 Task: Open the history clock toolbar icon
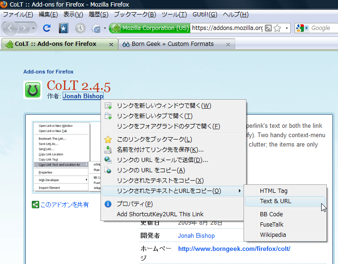pos(80,28)
